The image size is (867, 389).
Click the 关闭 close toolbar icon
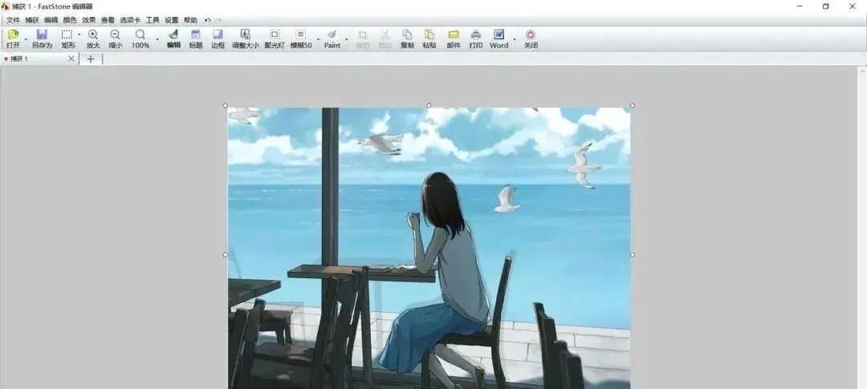(x=531, y=38)
